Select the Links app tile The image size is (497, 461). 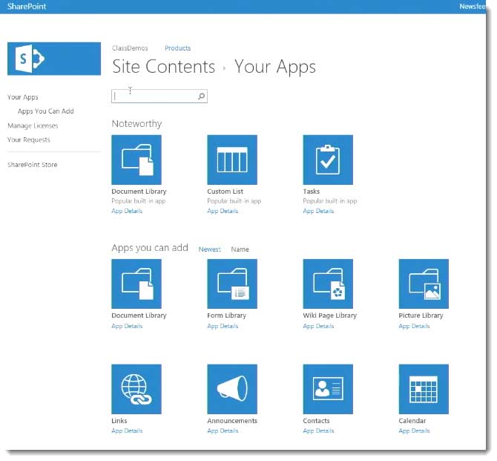pyautogui.click(x=136, y=389)
